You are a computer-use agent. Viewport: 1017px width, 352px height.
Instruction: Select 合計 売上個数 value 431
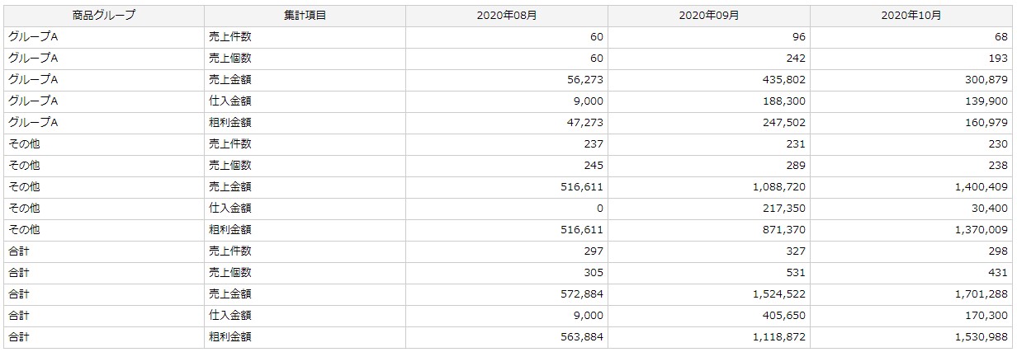pyautogui.click(x=998, y=273)
